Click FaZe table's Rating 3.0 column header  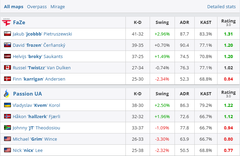[228, 23]
